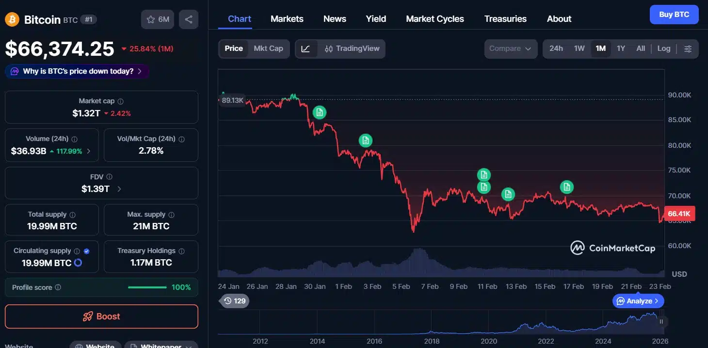The width and height of the screenshot is (708, 348).
Task: Toggle the Log scale option
Action: 663,48
